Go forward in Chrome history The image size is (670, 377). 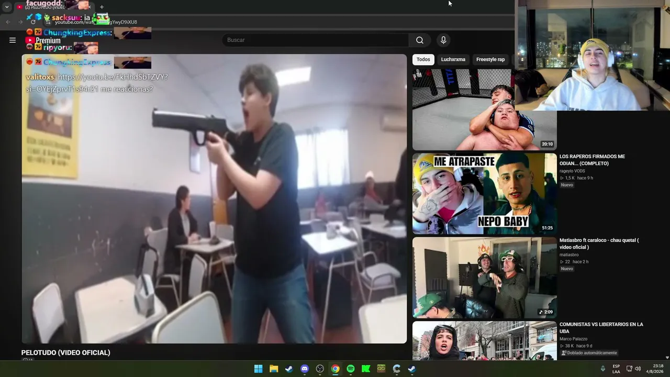click(20, 22)
